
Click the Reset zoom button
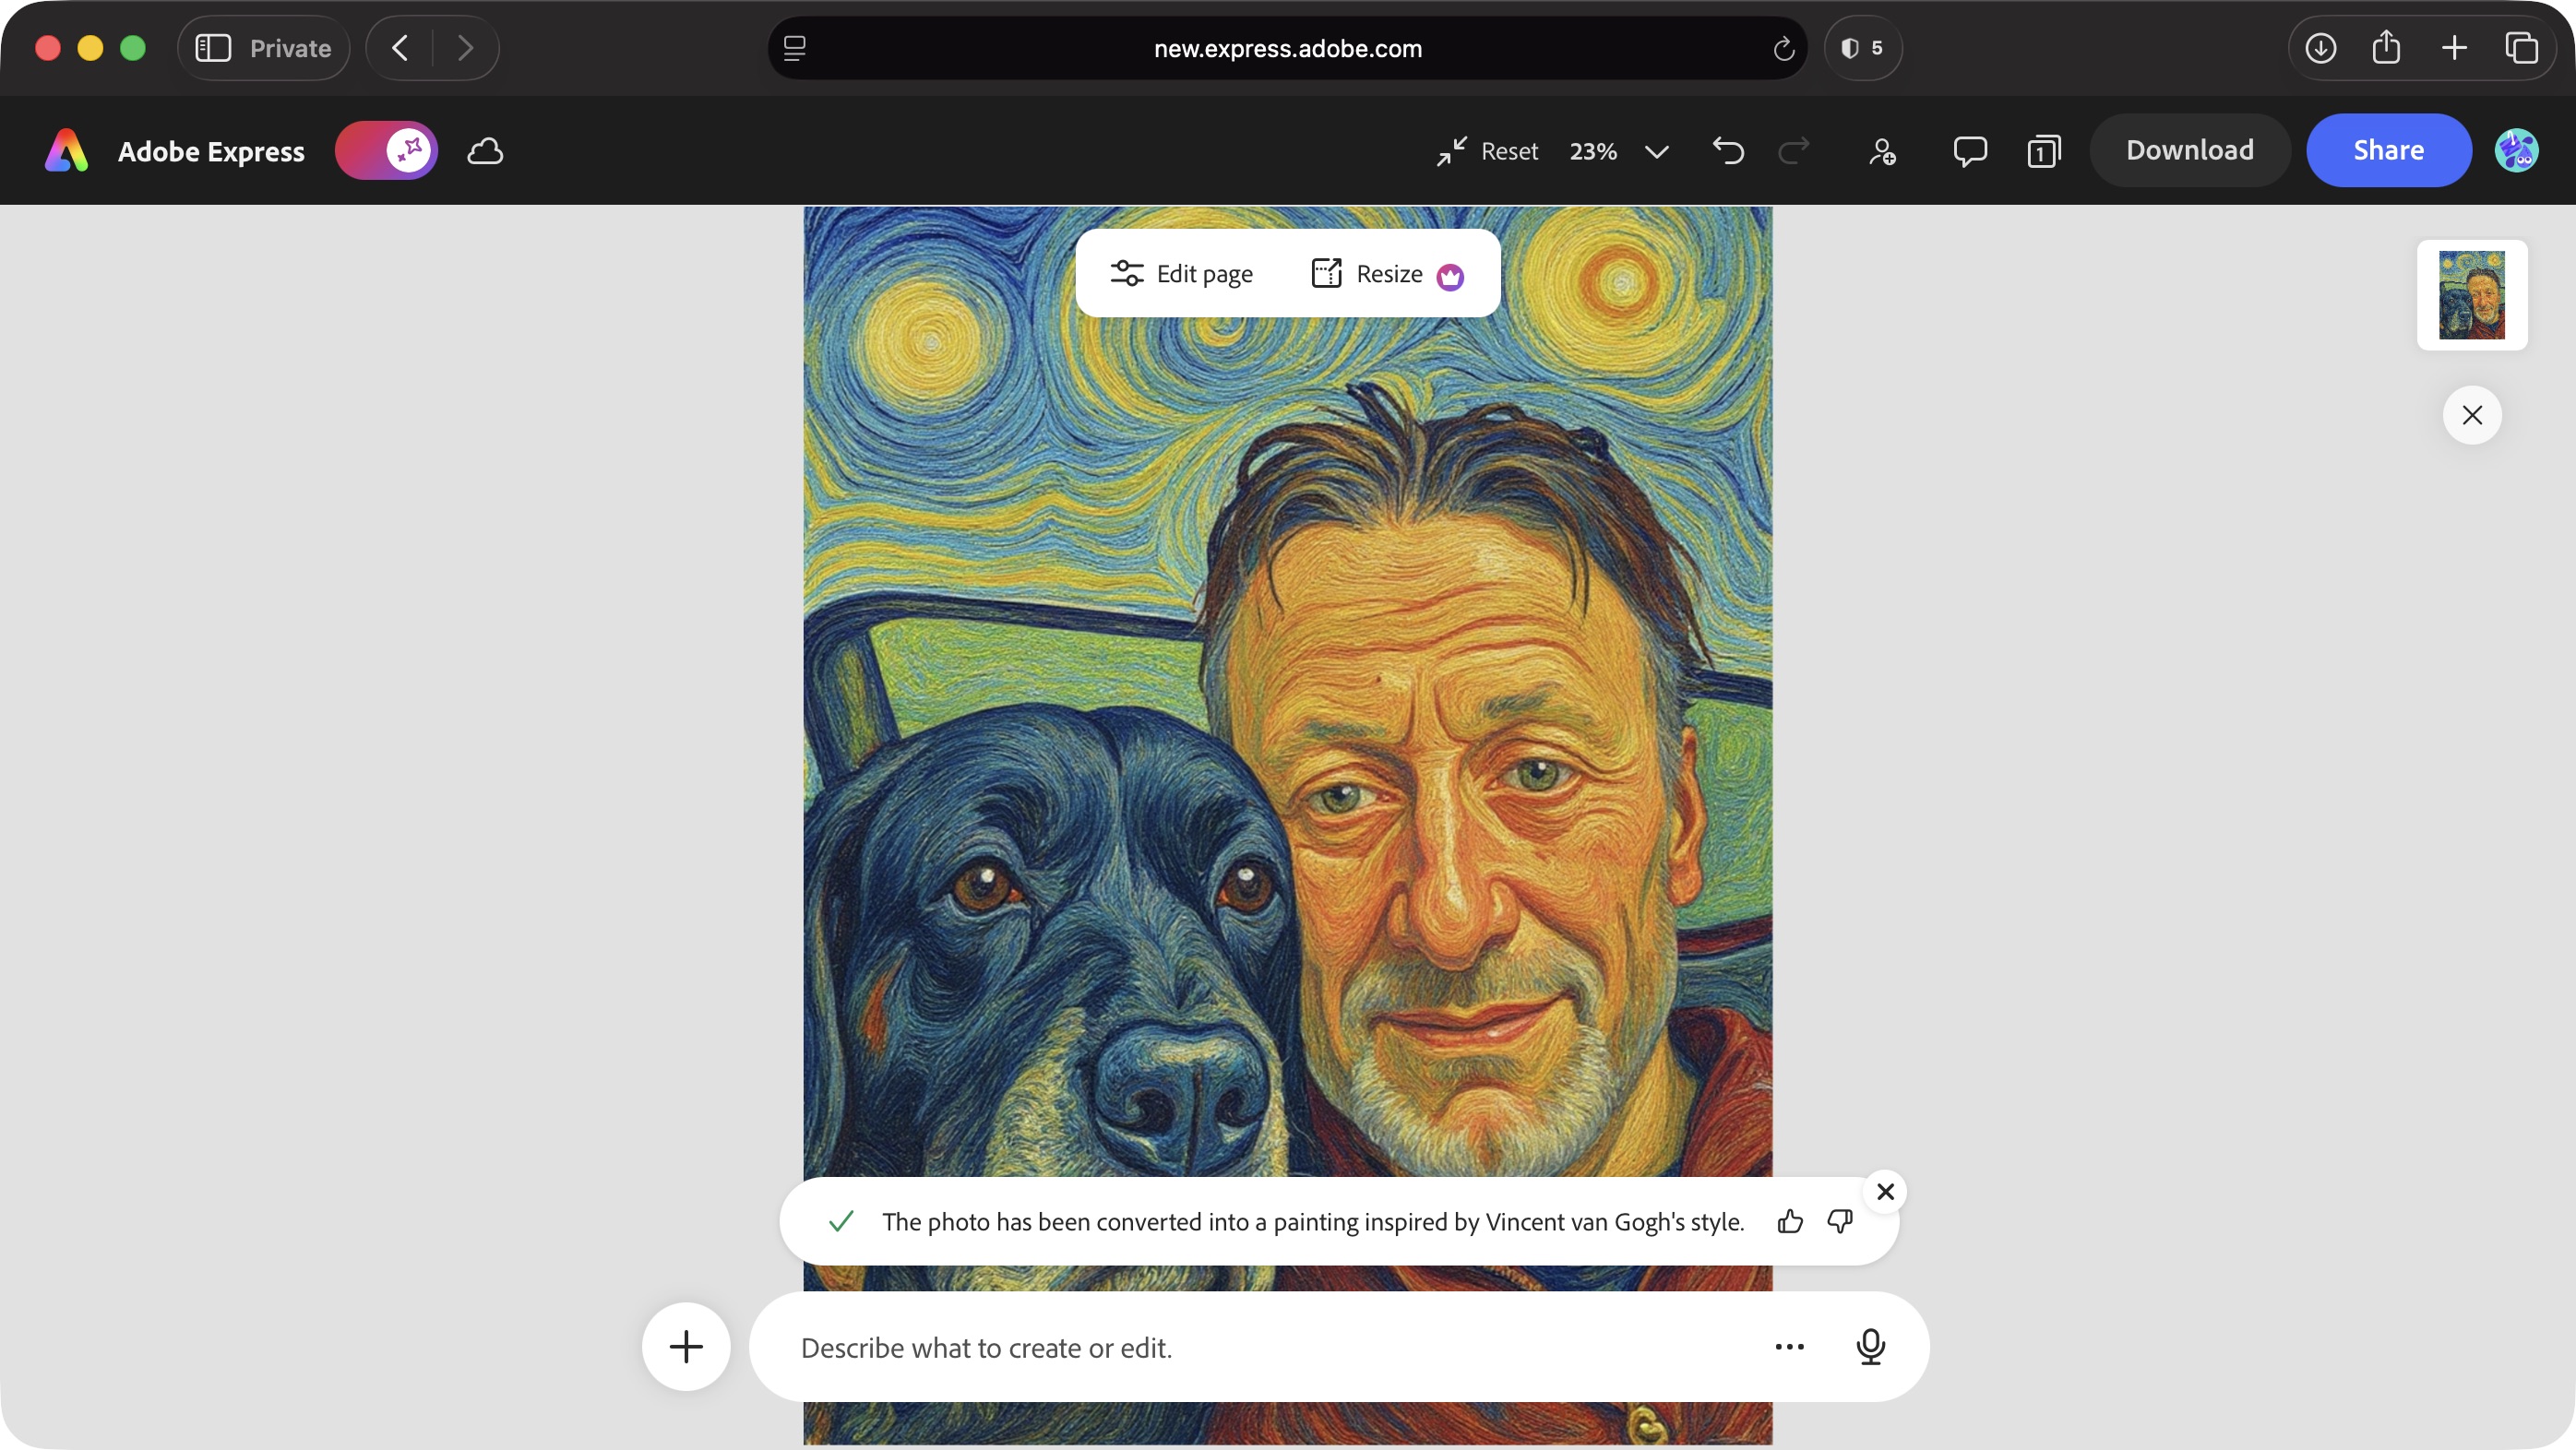(x=1487, y=151)
